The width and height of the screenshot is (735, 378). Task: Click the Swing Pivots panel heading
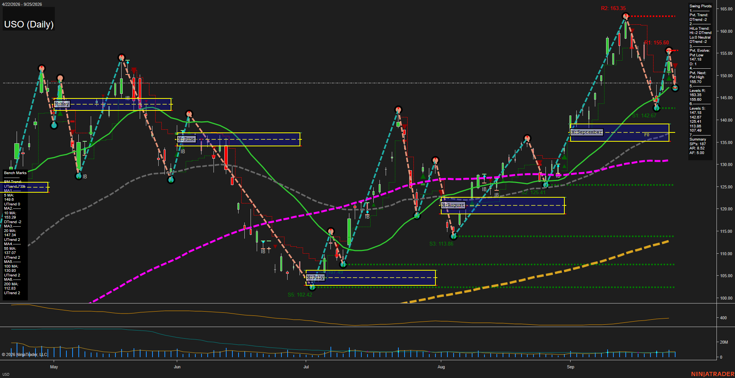(700, 6)
